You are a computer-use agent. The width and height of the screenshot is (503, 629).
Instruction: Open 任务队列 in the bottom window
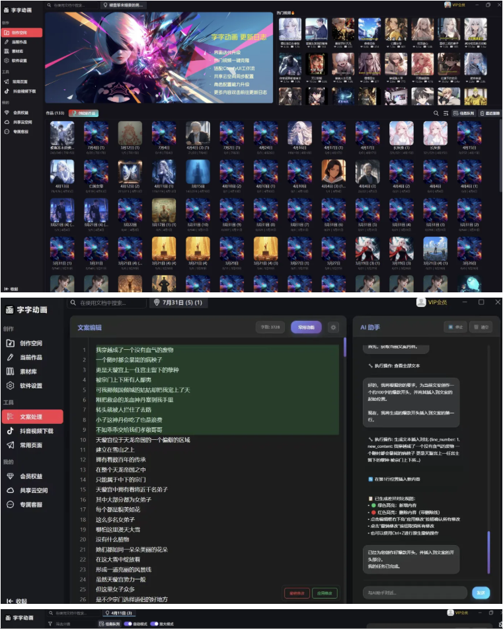pyautogui.click(x=110, y=624)
